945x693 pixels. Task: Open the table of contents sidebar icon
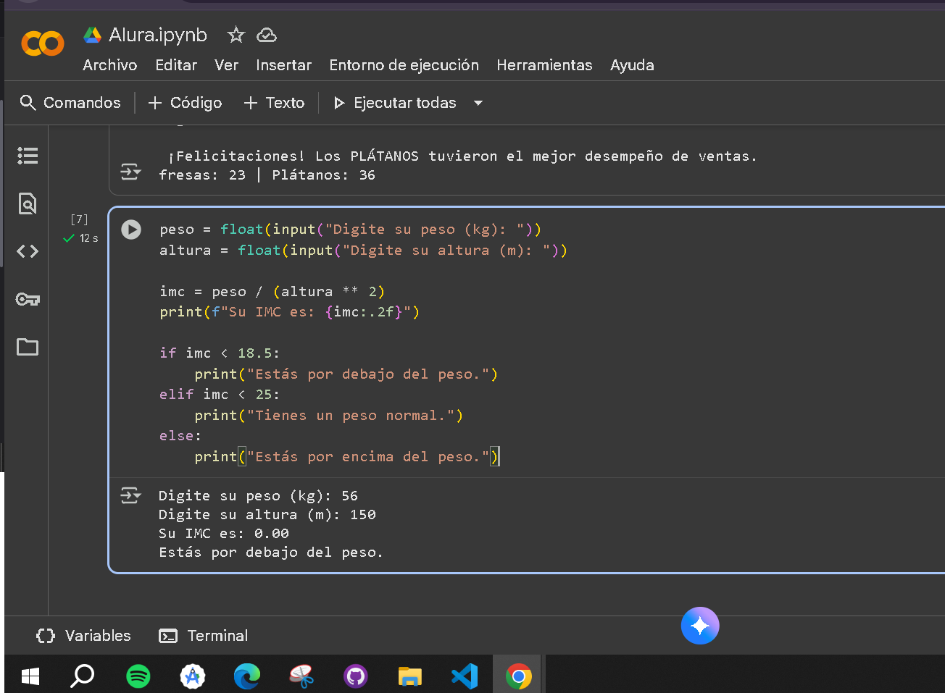pos(28,156)
